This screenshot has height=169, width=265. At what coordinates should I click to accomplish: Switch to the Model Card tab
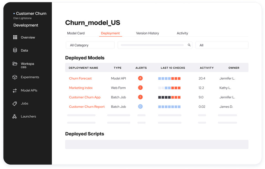(x=76, y=33)
